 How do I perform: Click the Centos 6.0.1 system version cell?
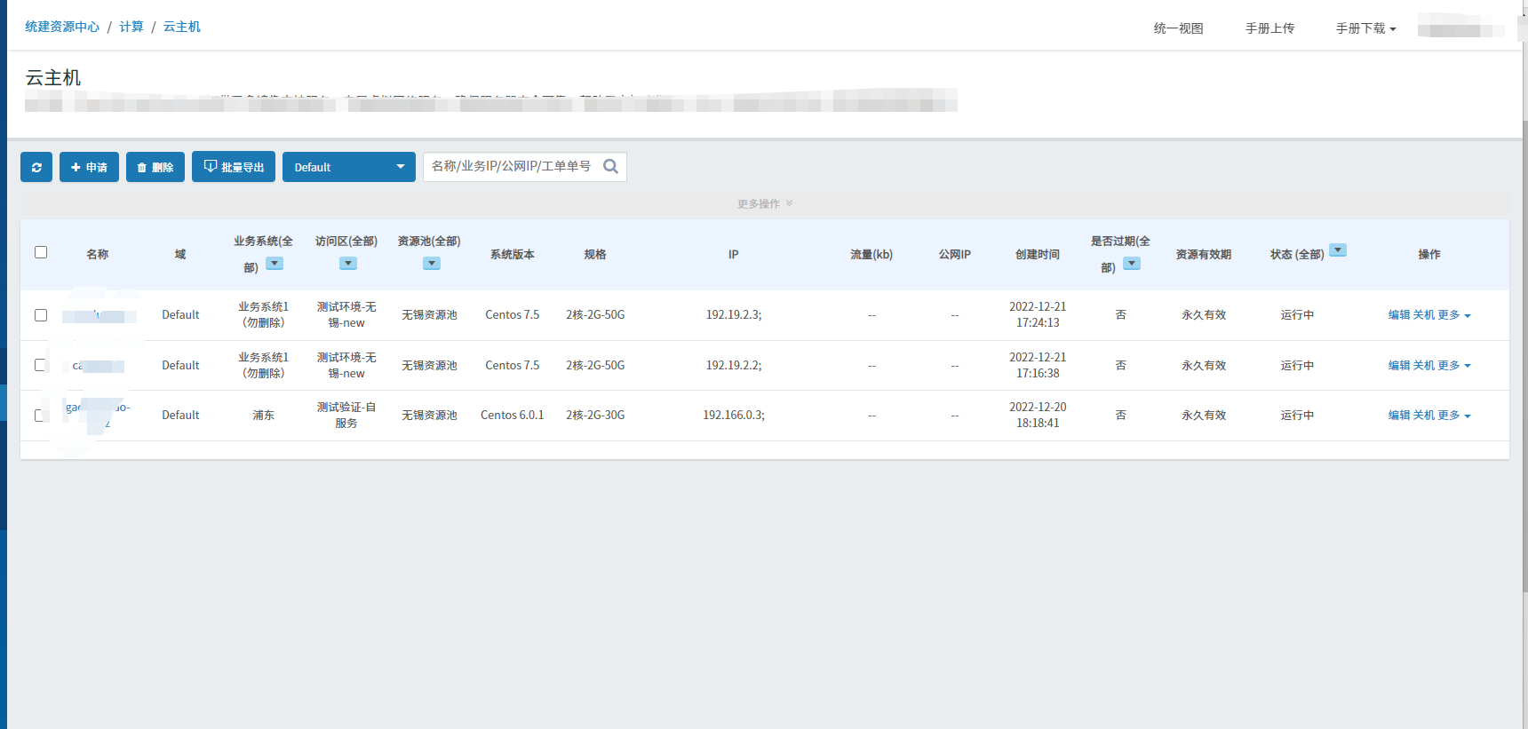pyautogui.click(x=513, y=416)
